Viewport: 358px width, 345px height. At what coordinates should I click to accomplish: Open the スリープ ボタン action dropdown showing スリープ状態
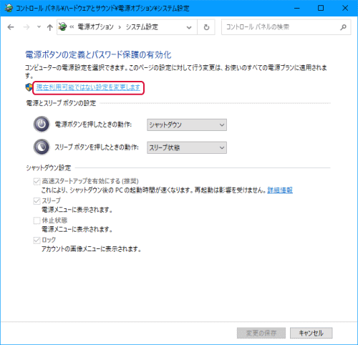point(187,147)
